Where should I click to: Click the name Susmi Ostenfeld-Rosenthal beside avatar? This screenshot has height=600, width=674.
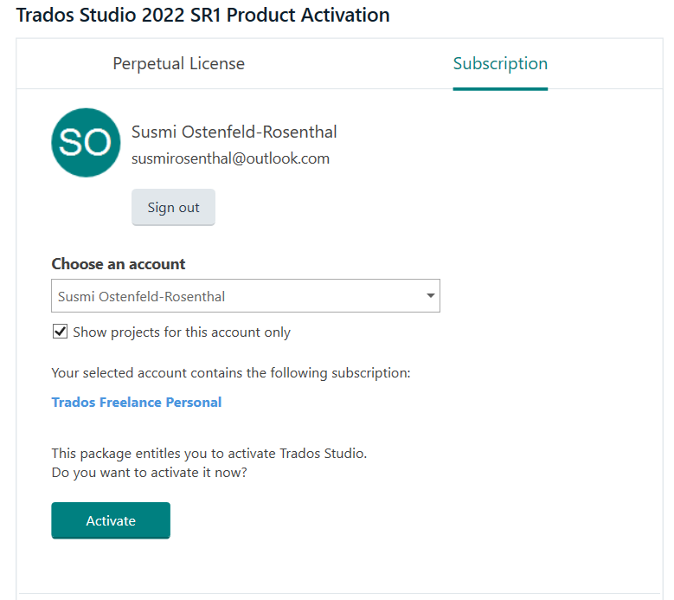pyautogui.click(x=234, y=132)
